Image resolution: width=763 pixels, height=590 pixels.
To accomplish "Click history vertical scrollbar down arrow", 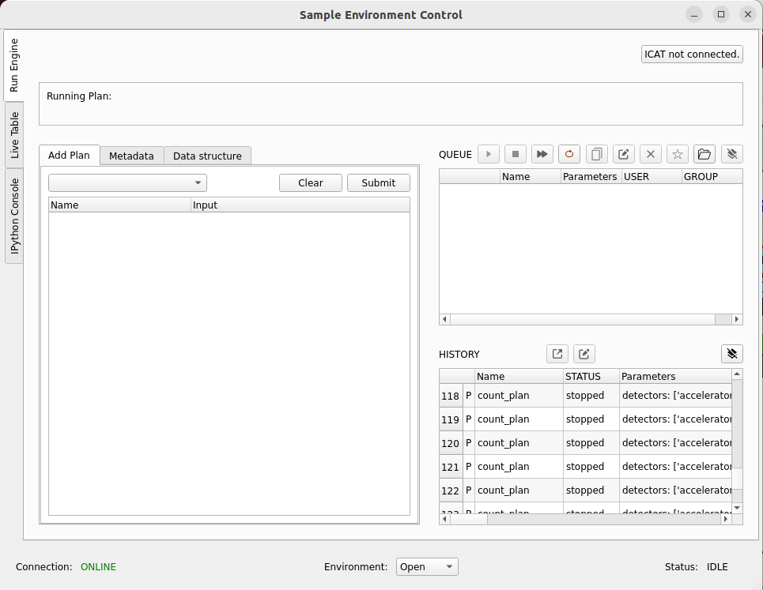I will (x=737, y=508).
